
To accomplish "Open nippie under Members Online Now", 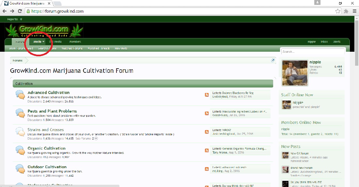I will coord(285,129).
